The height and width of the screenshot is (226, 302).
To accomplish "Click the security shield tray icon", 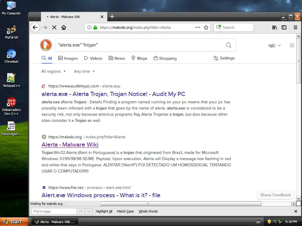I will coord(269,222).
